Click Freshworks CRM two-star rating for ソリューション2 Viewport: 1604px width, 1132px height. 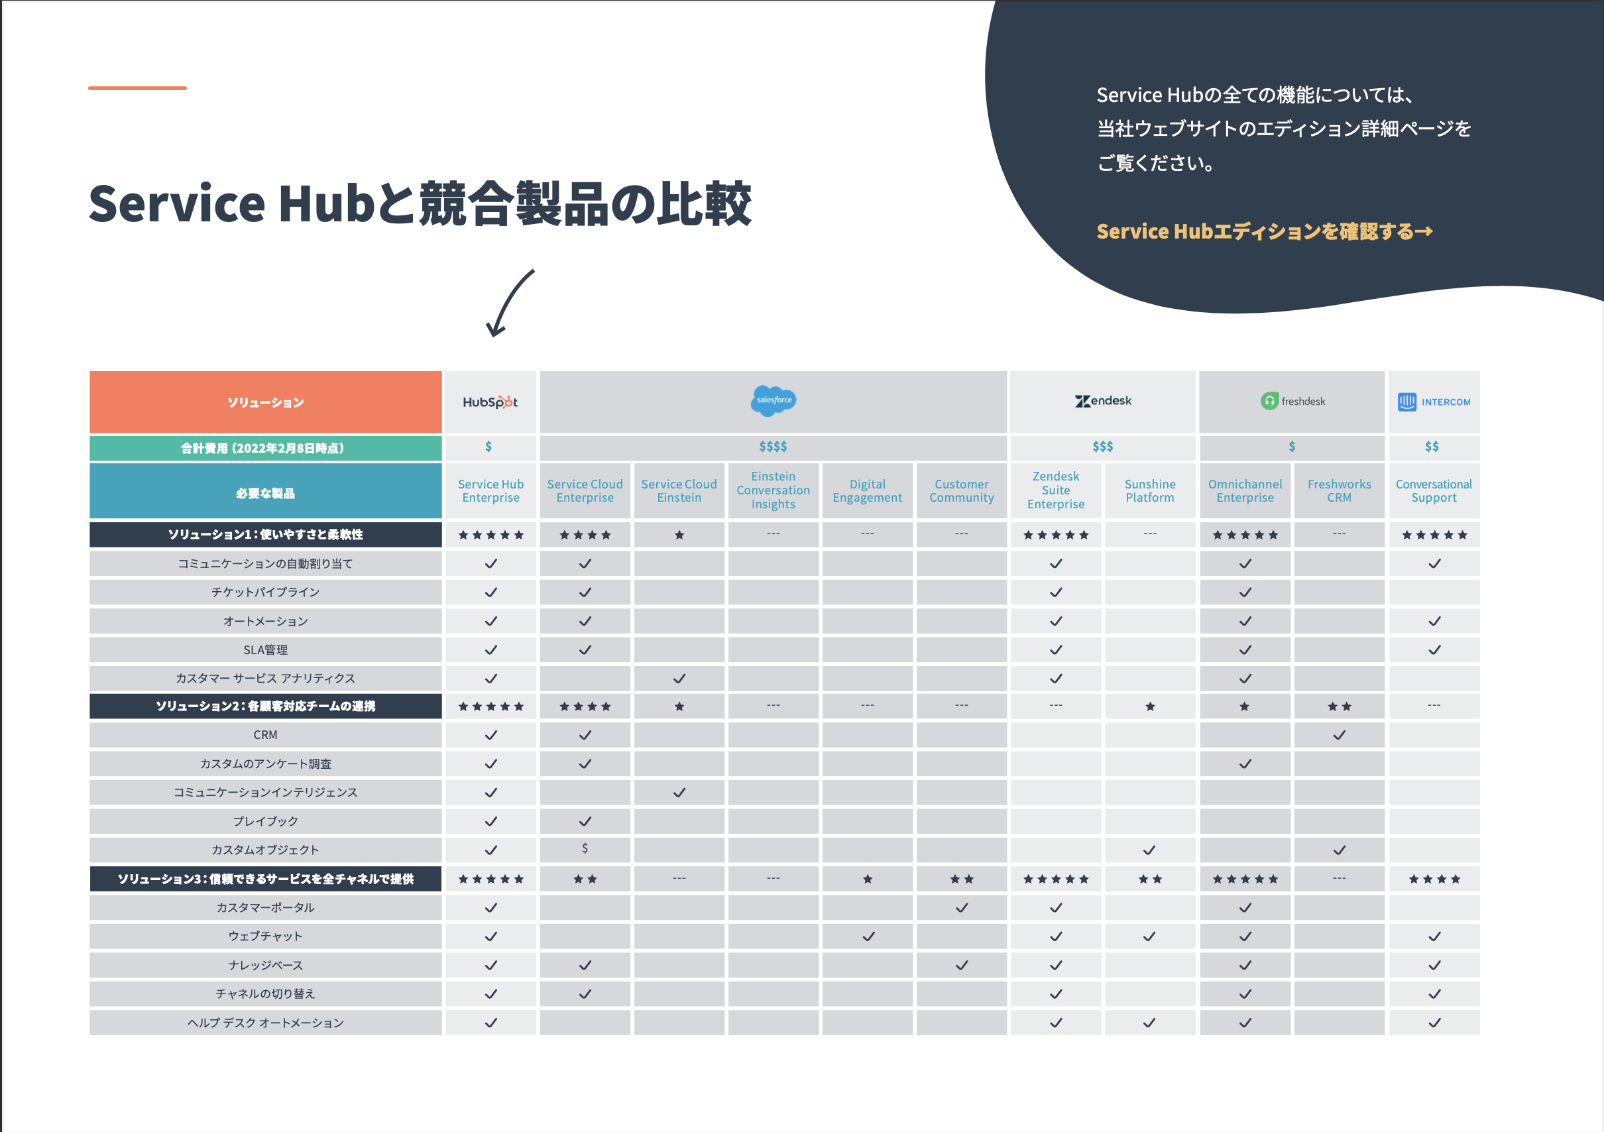[x=1340, y=707]
